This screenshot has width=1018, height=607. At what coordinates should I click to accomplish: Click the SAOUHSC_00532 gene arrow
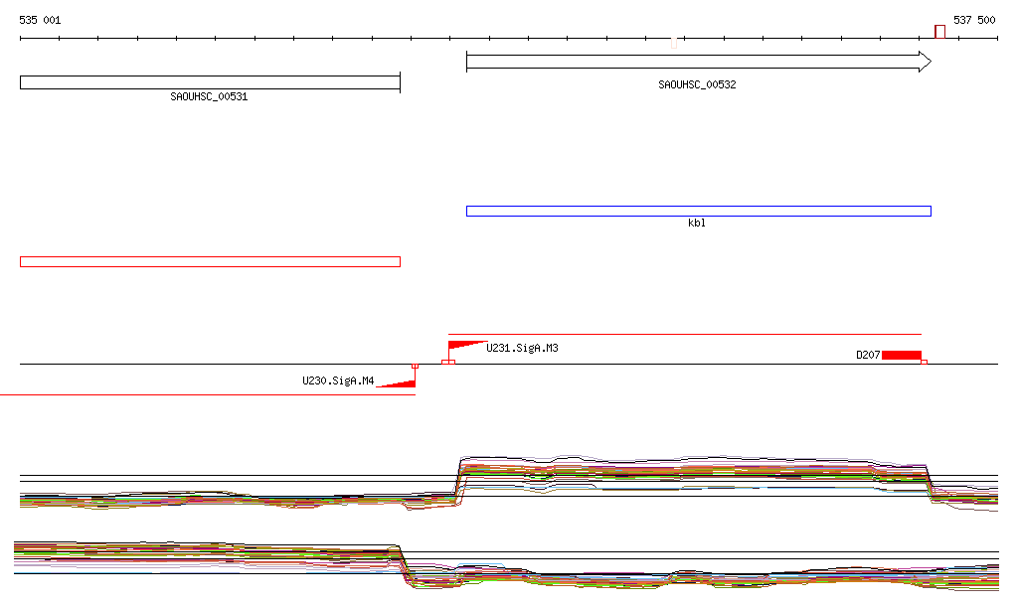pos(699,62)
